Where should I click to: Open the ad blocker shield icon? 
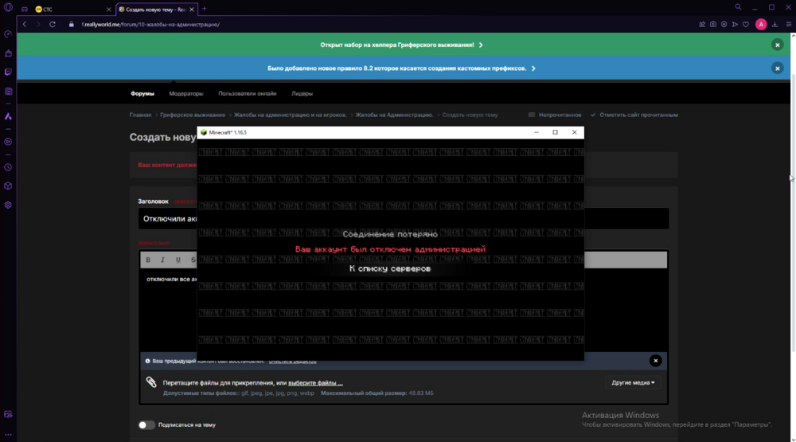[x=724, y=25]
